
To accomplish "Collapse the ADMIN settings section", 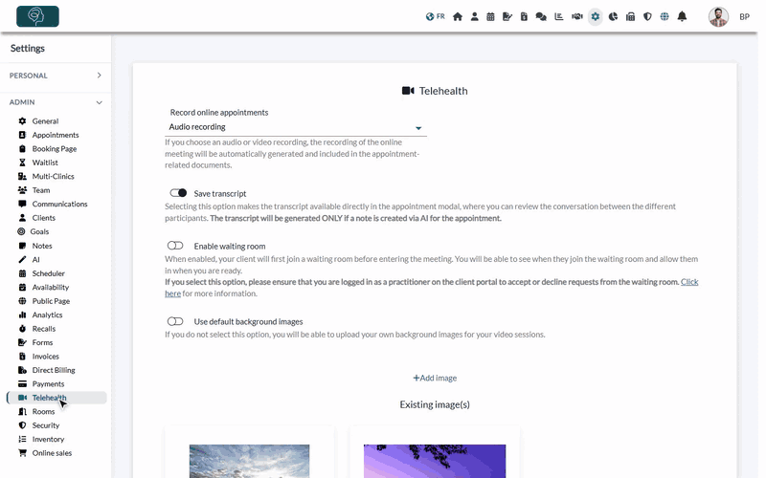I will [56, 102].
